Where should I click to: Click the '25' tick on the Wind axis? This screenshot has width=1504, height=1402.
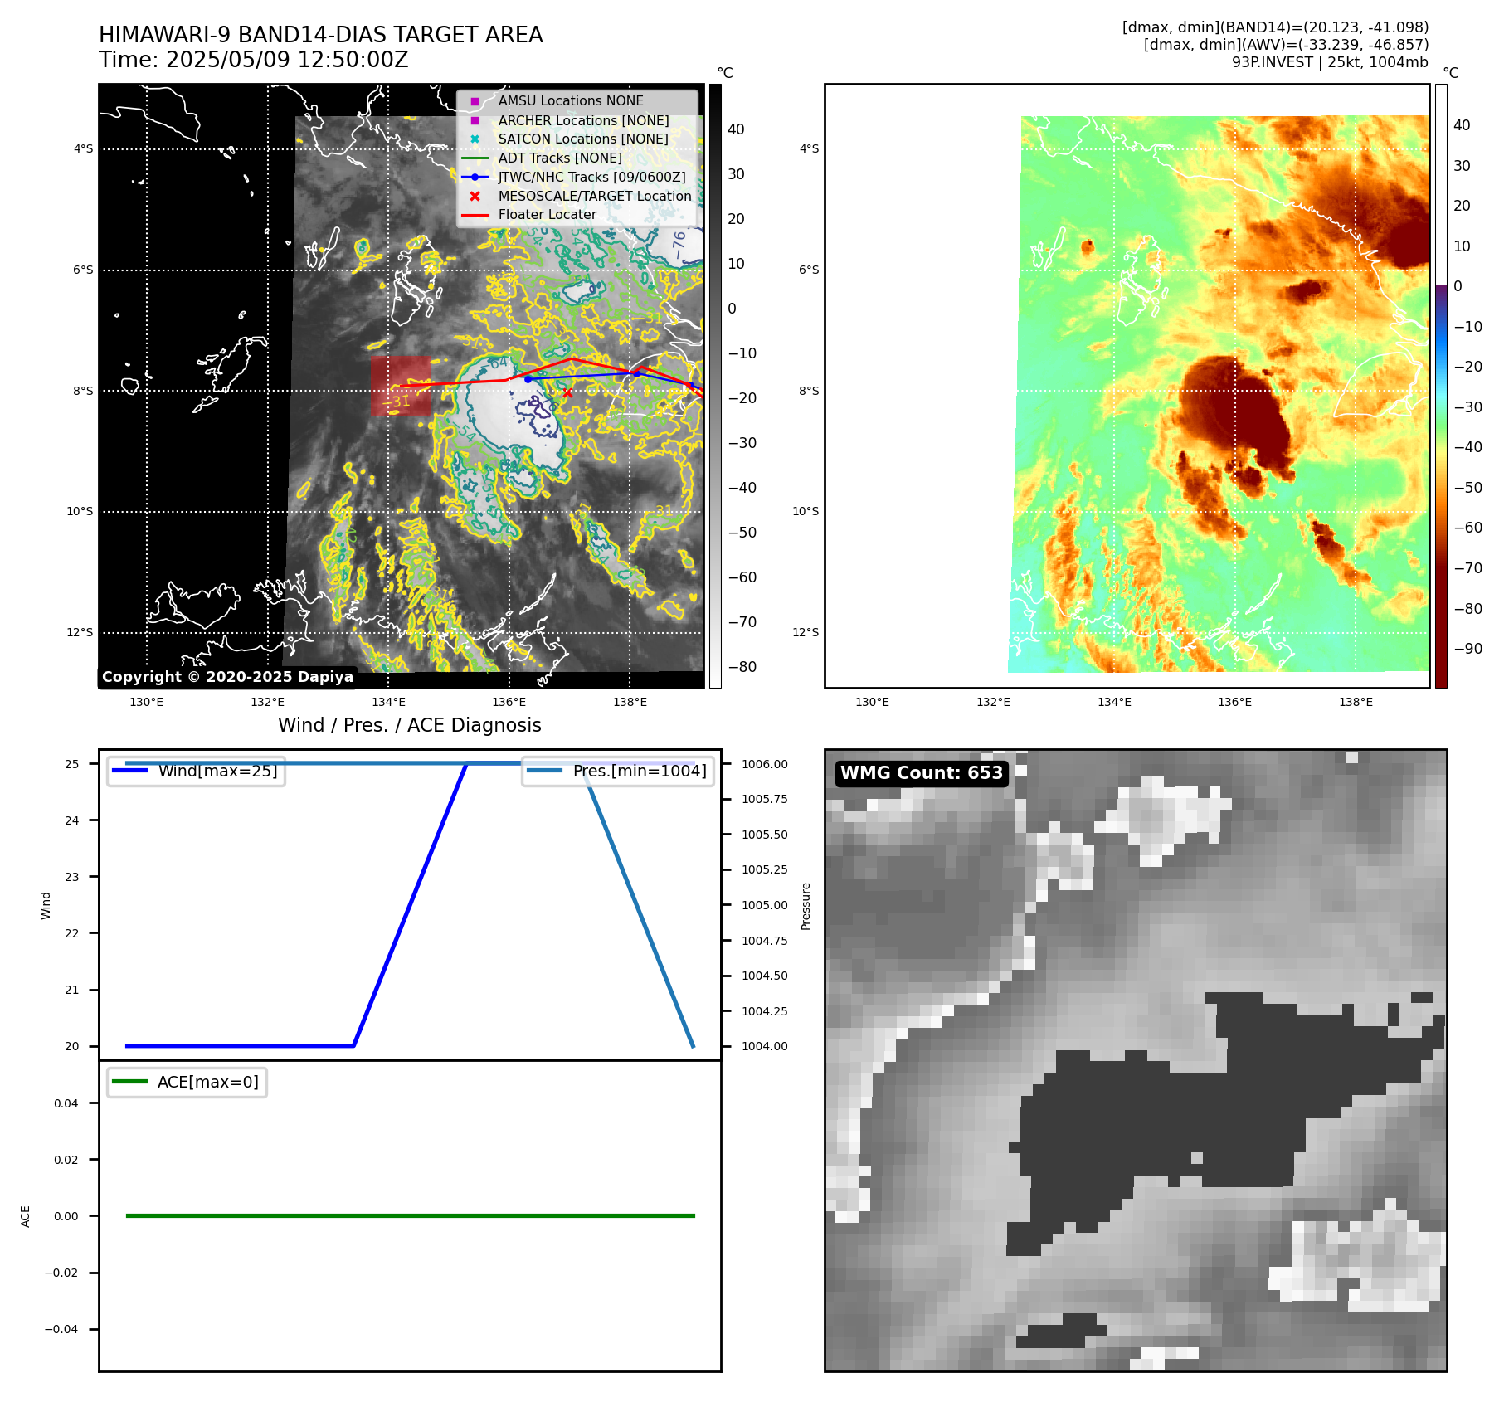[72, 764]
